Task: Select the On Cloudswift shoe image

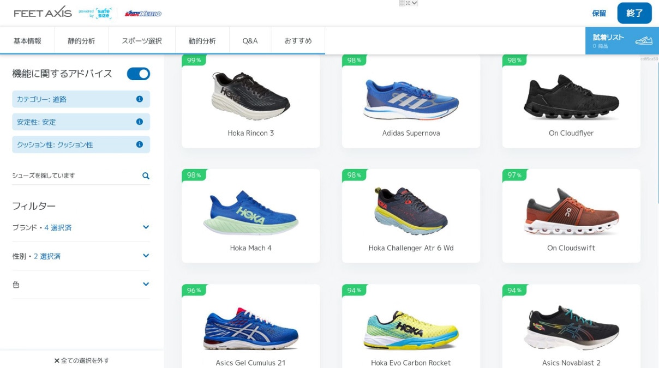Action: pos(571,212)
